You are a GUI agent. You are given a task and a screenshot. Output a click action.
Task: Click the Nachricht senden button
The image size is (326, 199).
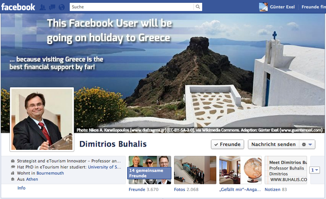273,144
